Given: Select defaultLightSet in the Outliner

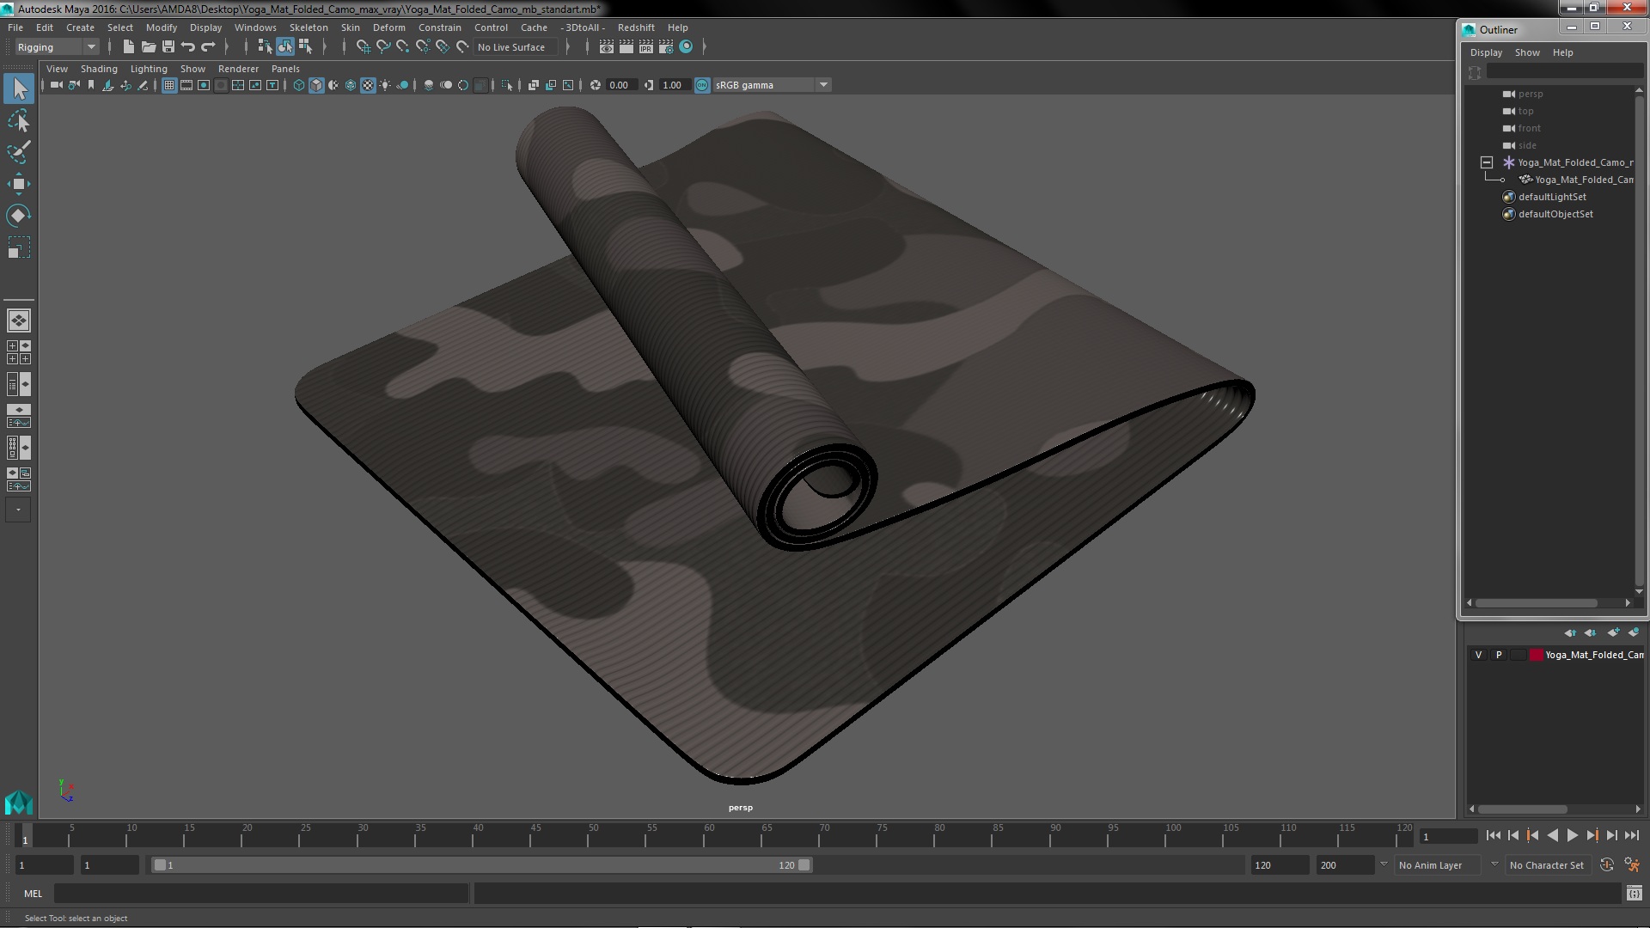Looking at the screenshot, I should point(1552,197).
